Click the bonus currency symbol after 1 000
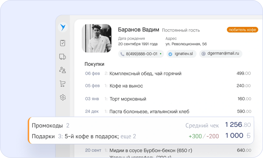This screenshot has width=263, height=158. [x=248, y=136]
